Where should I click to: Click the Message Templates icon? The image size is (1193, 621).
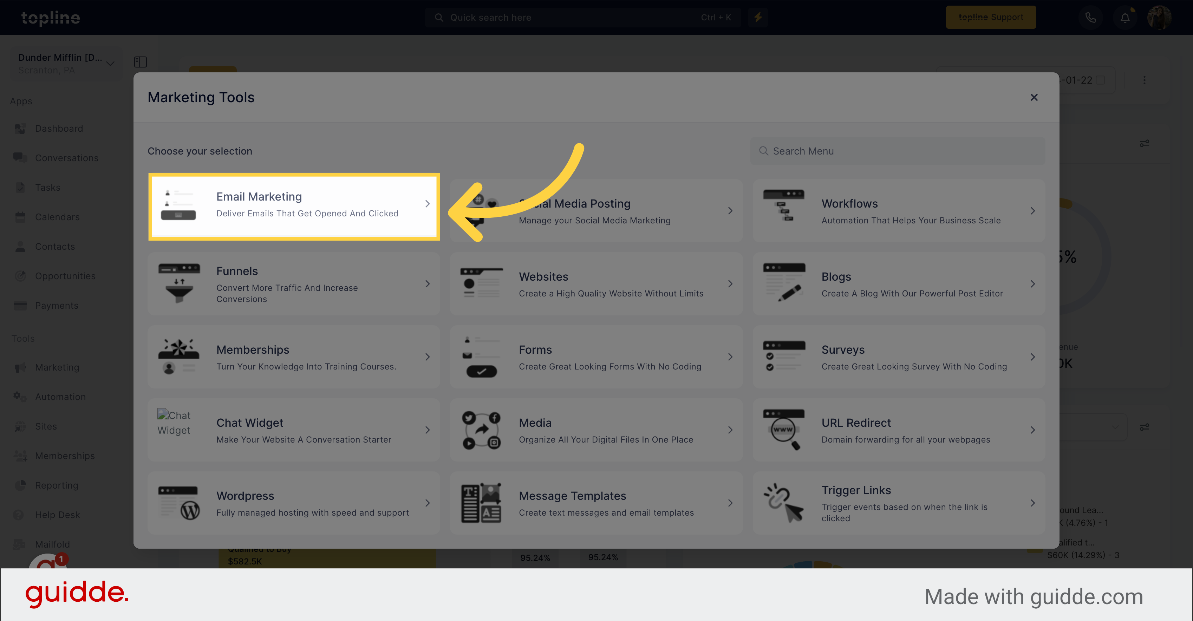481,503
